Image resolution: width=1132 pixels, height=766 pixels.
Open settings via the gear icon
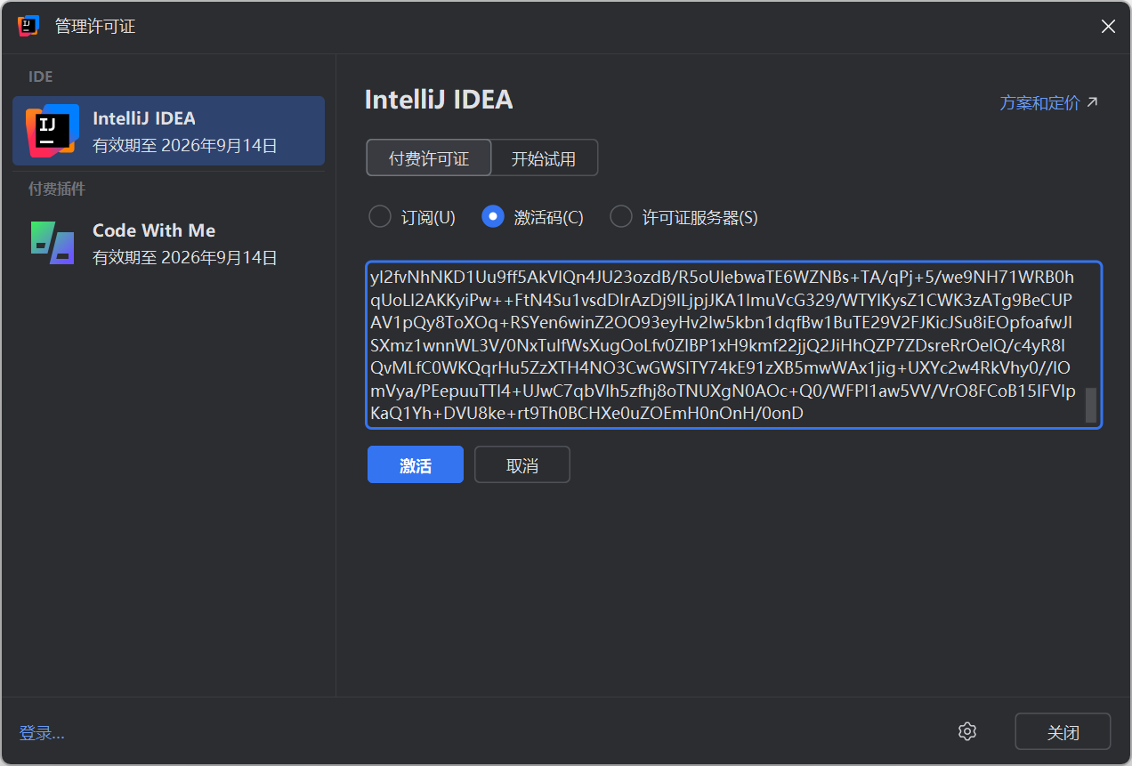coord(967,731)
